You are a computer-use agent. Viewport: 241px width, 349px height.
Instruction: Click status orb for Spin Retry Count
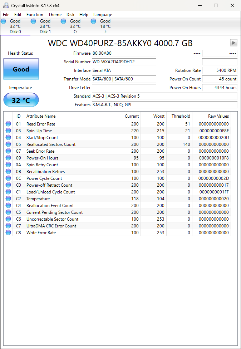(x=8, y=164)
